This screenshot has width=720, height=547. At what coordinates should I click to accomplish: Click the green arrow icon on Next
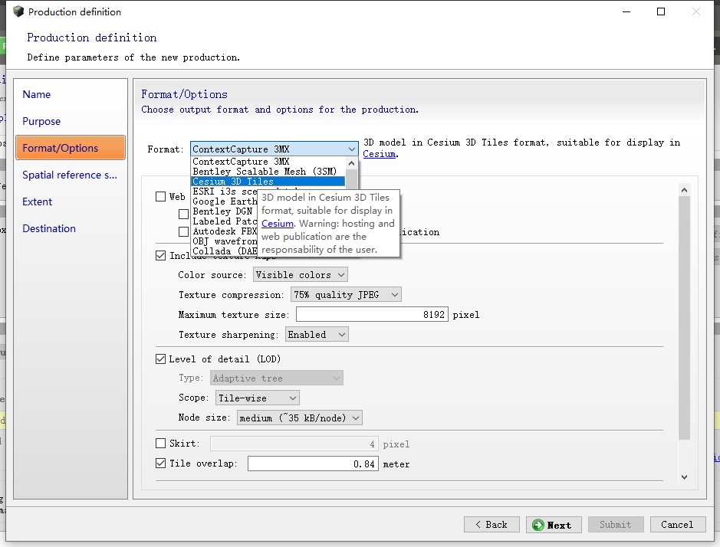click(538, 525)
